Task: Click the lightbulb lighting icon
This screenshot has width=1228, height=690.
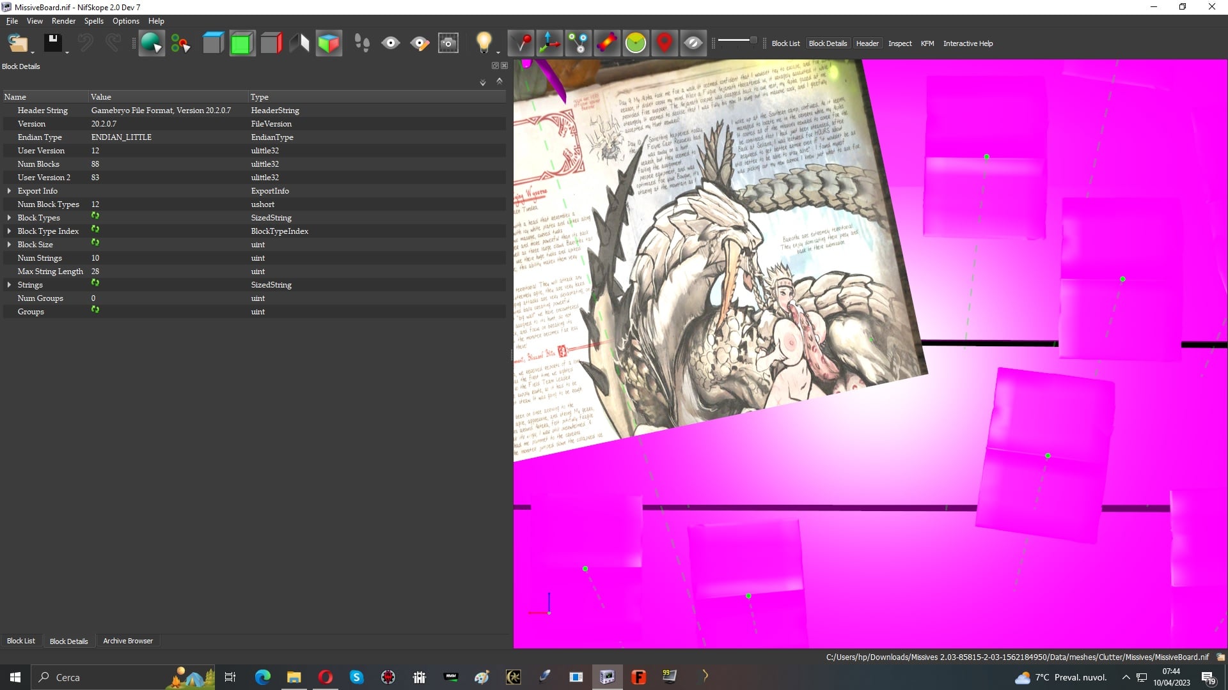Action: point(484,43)
